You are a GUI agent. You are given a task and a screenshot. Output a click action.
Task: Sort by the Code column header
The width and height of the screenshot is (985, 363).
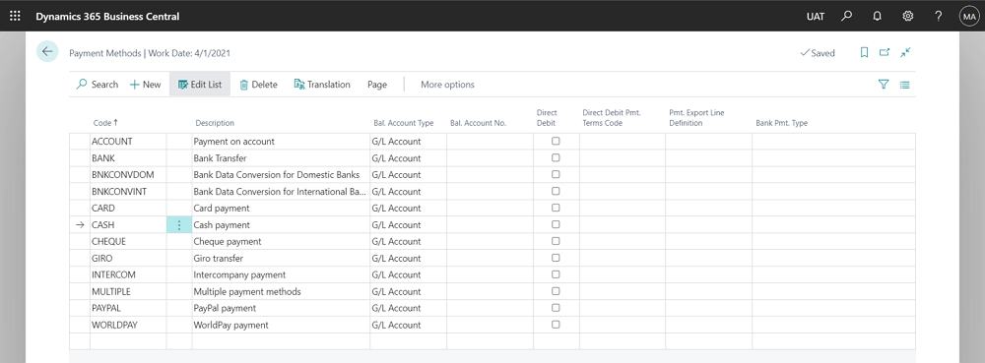tap(105, 123)
